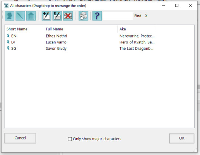Enable Only show major characters checkbox

coord(70,139)
